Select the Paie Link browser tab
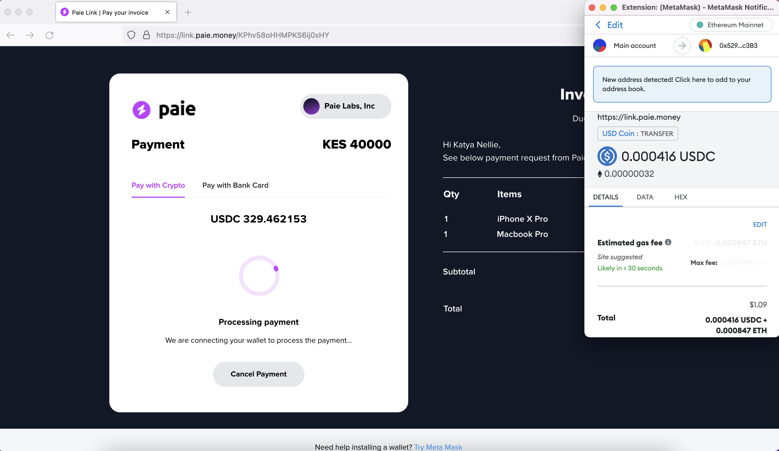 [116, 12]
